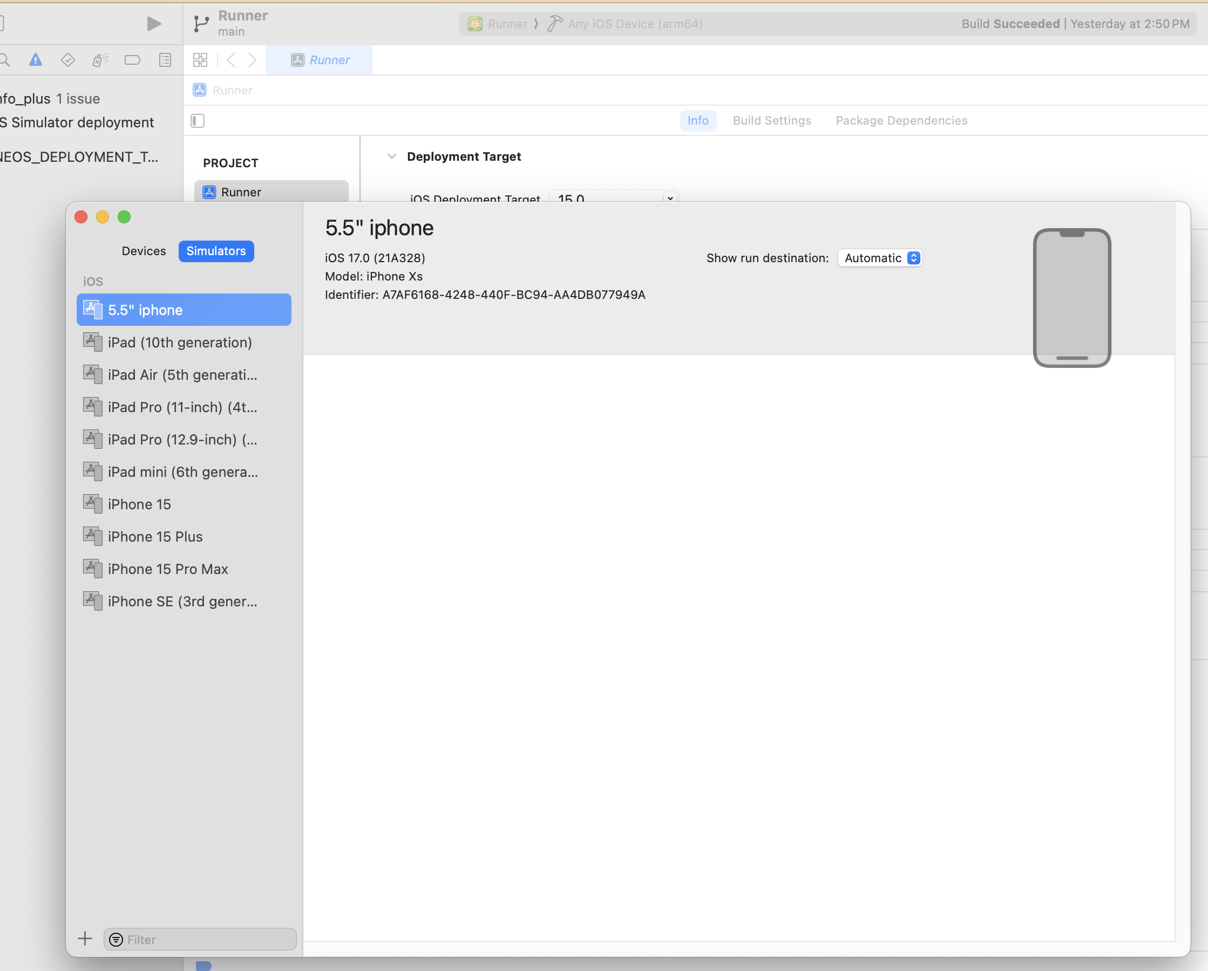Go forward with right chevron arrow
This screenshot has width=1208, height=971.
tap(252, 60)
